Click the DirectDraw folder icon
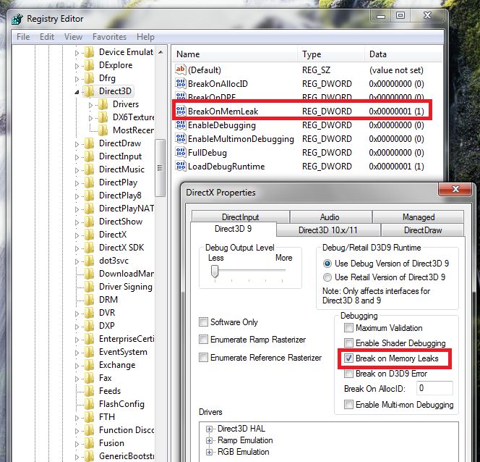This screenshot has width=480, height=462. coord(90,143)
